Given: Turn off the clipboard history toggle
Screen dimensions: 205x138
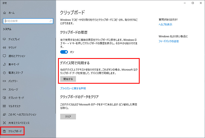Looking at the screenshot, I should [64, 52].
